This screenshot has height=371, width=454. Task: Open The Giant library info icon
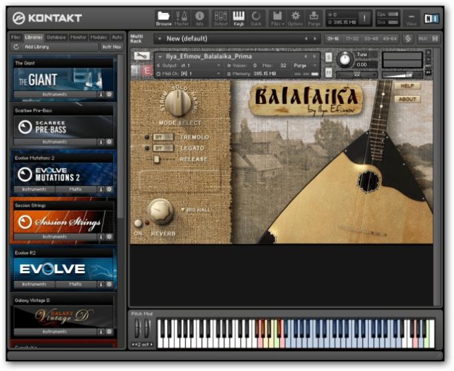100,94
